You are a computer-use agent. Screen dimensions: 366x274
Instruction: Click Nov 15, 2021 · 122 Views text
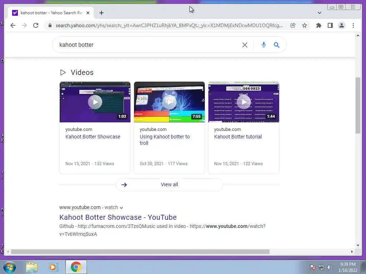tap(238, 163)
